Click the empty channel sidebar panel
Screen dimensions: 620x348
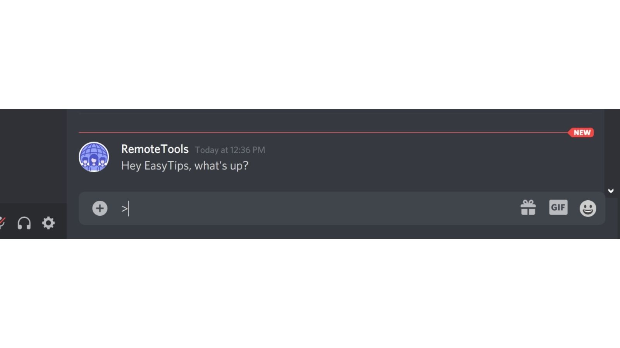33,156
